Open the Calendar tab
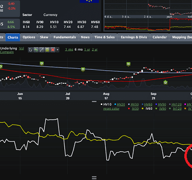The height and width of the screenshot is (180, 192). tap(159, 38)
